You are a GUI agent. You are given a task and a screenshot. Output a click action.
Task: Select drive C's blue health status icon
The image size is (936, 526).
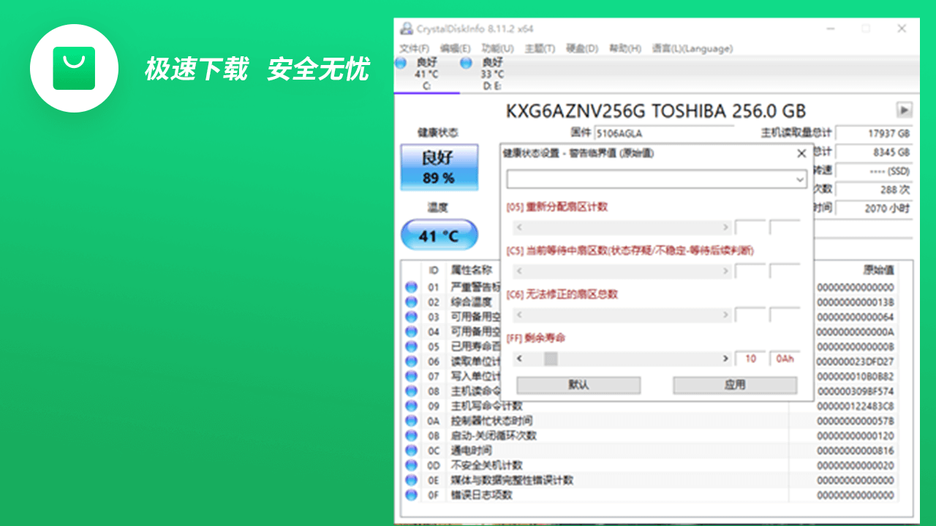402,64
